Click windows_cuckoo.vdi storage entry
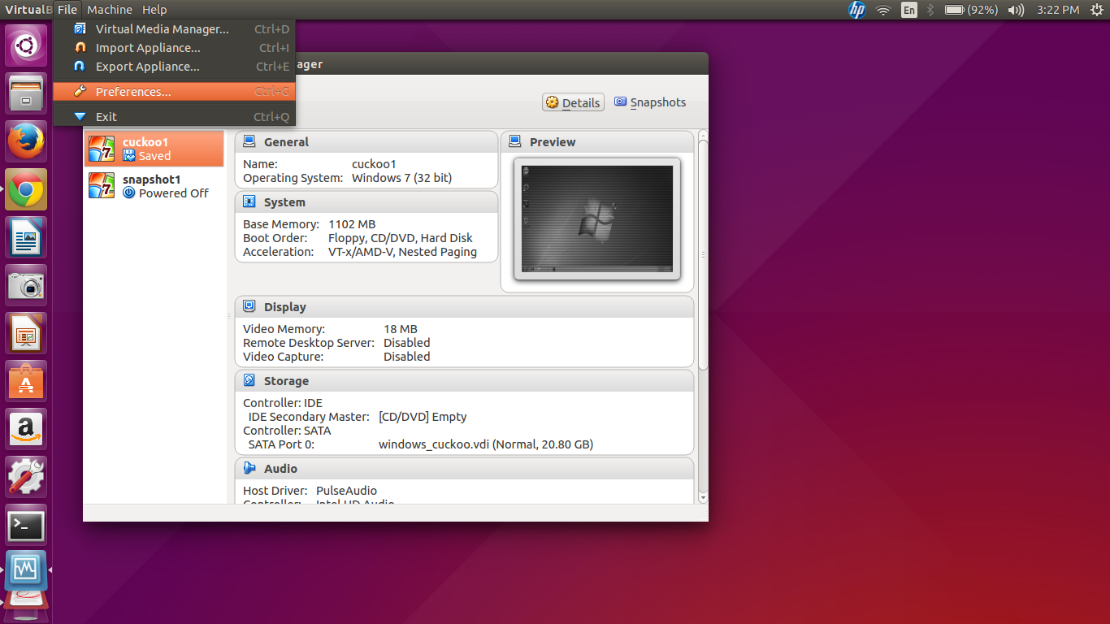 coord(486,444)
